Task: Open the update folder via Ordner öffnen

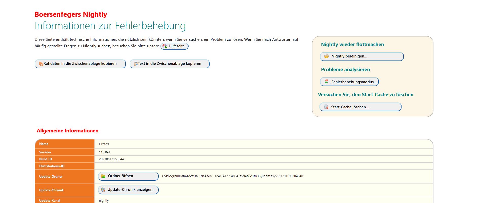Action: coord(128,176)
